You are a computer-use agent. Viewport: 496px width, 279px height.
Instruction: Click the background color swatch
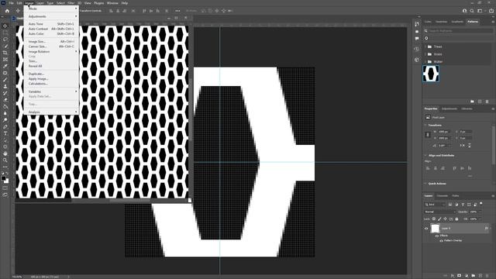tap(7, 181)
